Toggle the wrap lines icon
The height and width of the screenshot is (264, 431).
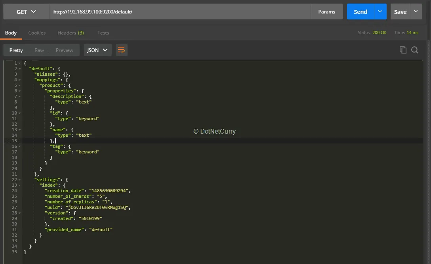(x=122, y=50)
